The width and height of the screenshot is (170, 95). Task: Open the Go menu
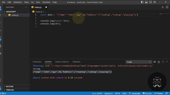(x=32, y=2)
